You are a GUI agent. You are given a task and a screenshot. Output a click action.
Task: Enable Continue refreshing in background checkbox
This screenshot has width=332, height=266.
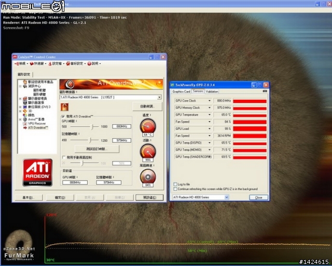coord(175,189)
